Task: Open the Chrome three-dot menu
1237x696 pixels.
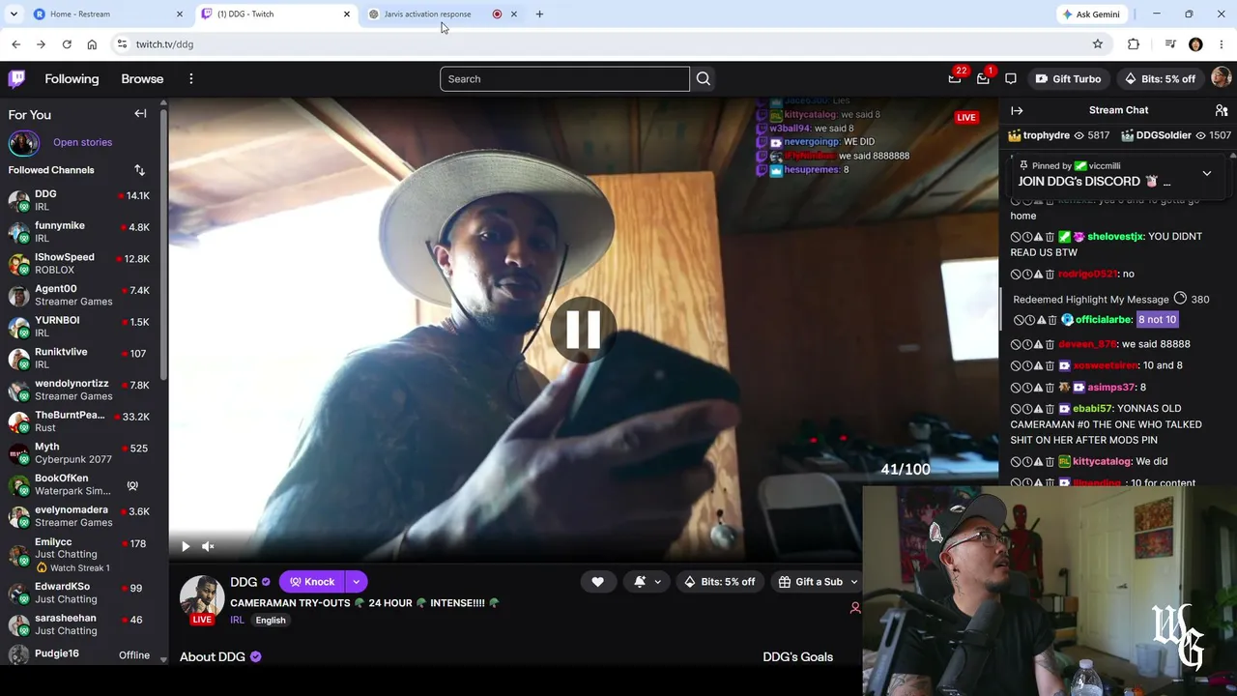Action: pos(1222,43)
